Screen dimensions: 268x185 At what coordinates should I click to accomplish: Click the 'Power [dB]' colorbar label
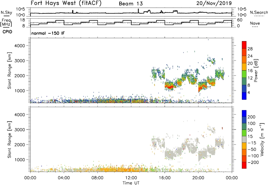click(x=256, y=70)
